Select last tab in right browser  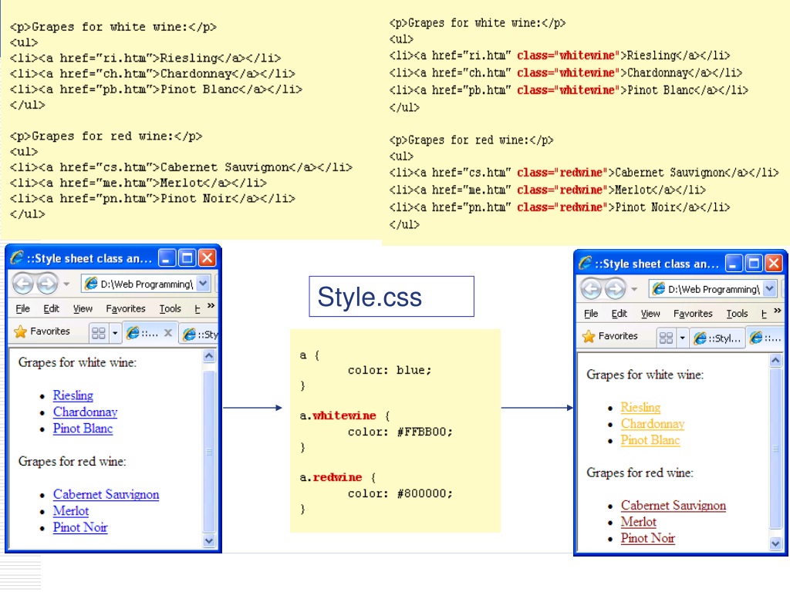765,338
